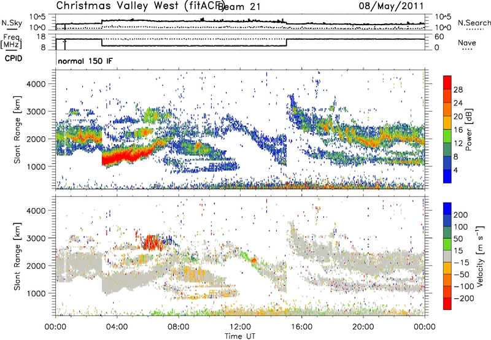Image resolution: width=491 pixels, height=340 pixels.
Task: Click the Nave legend label
Action: [x=467, y=42]
